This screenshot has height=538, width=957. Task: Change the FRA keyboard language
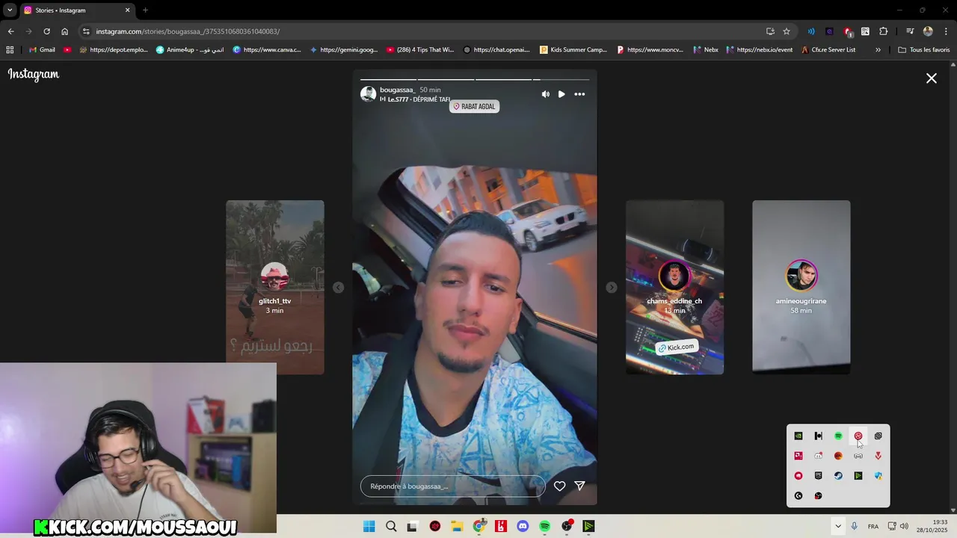click(873, 526)
